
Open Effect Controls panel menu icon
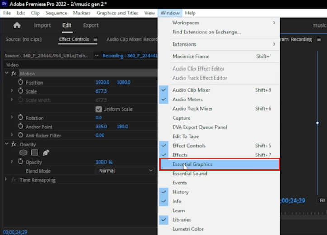coord(95,39)
